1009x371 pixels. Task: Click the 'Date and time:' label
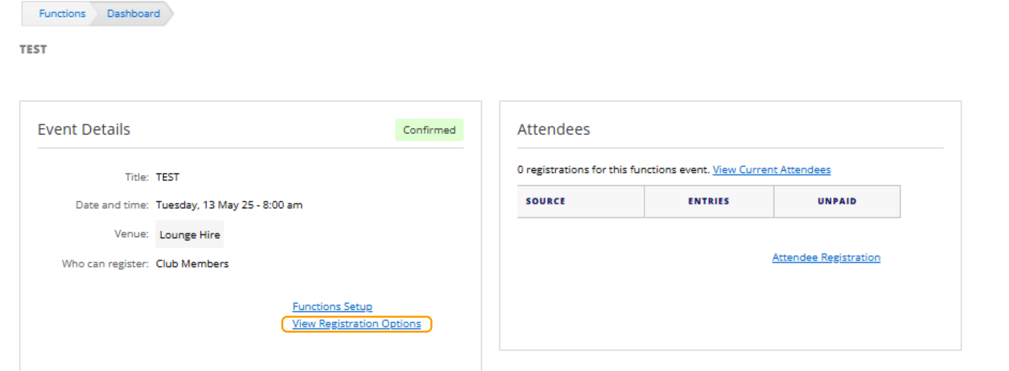coord(112,205)
